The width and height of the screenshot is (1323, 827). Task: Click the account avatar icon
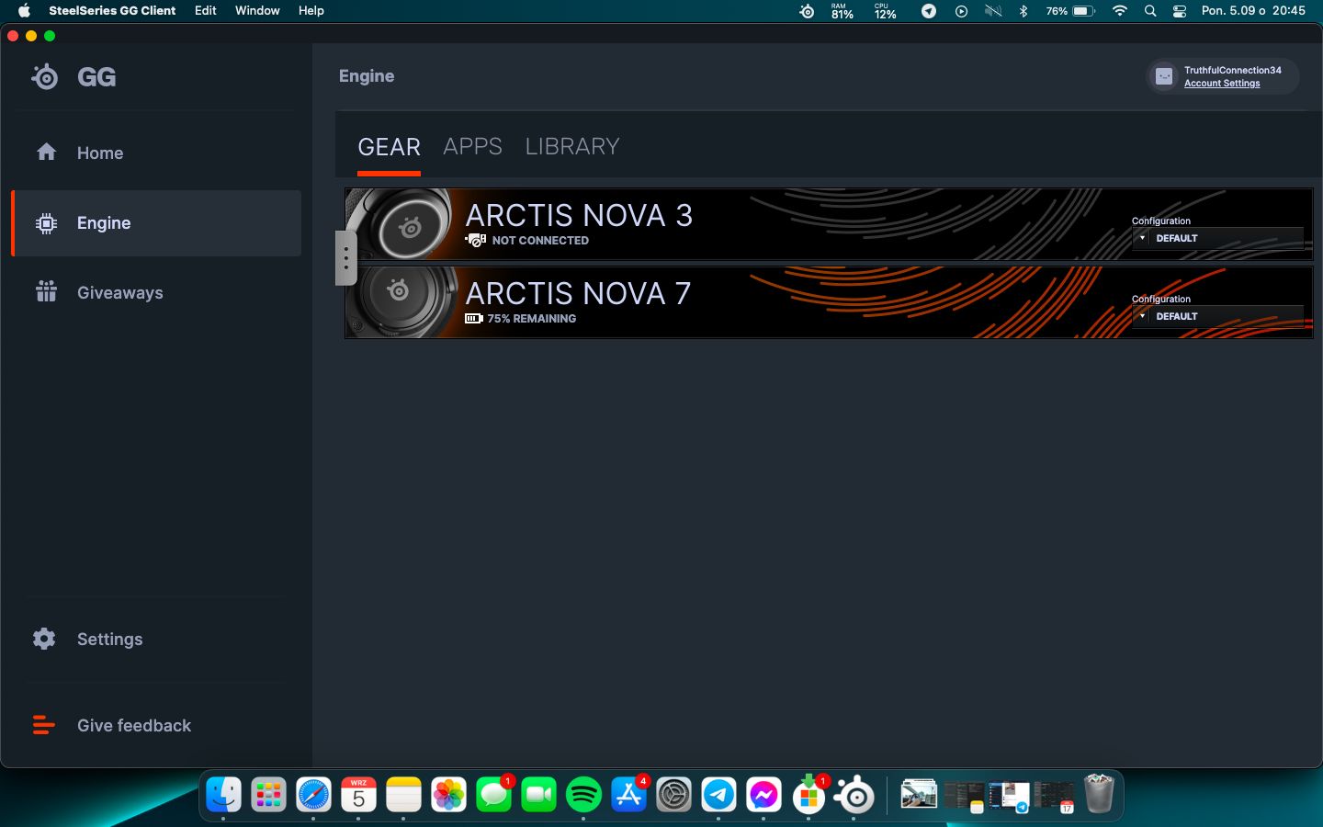point(1164,76)
